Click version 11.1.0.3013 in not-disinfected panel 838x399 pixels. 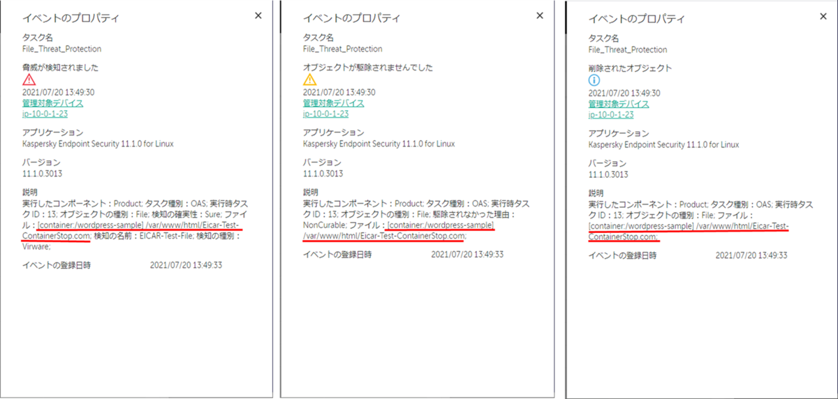click(x=323, y=174)
